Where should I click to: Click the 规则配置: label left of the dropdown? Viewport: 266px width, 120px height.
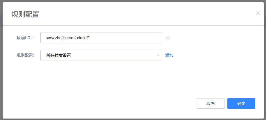point(26,55)
